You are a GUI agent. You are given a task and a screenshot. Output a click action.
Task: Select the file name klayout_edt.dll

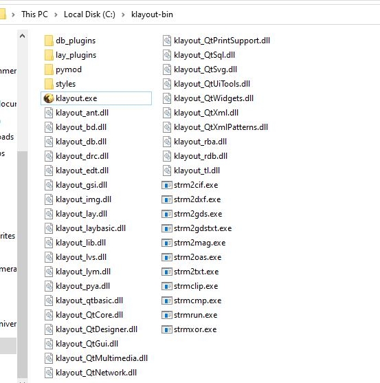82,171
